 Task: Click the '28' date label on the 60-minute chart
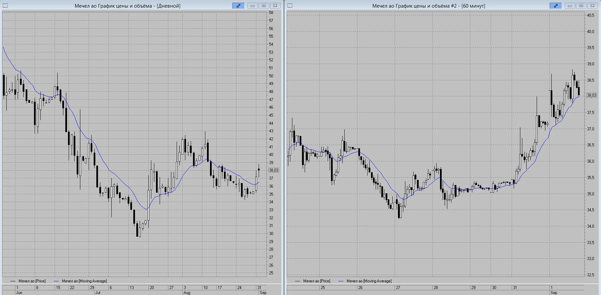pyautogui.click(x=436, y=287)
